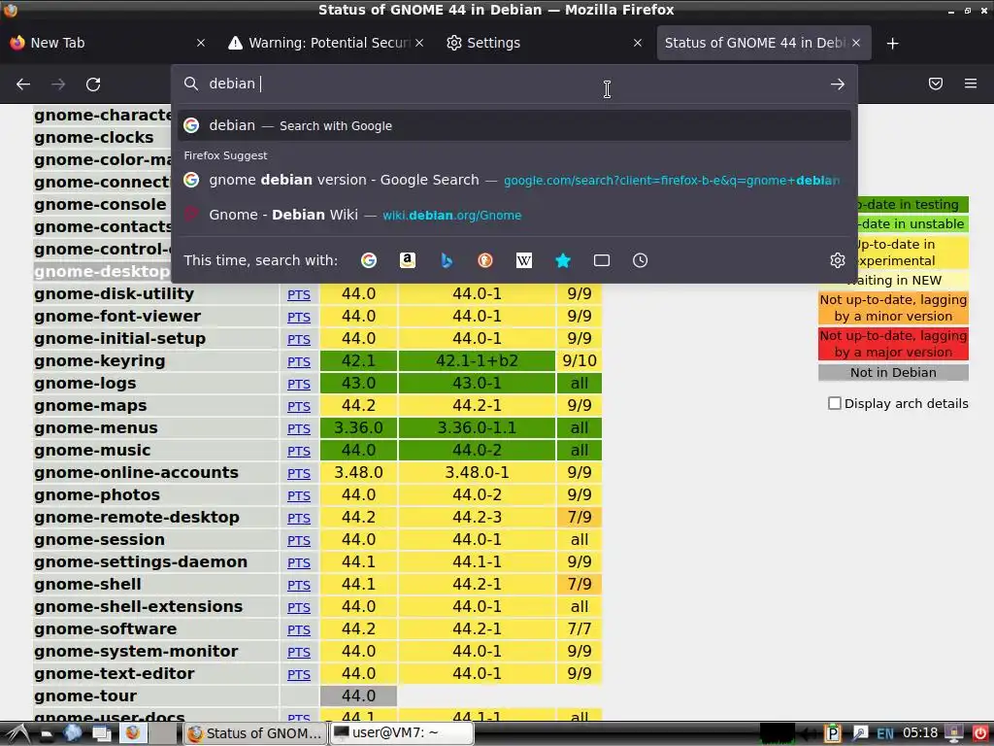This screenshot has height=746, width=994.
Task: Select 'gnome debian version - Google Search' suggestion
Action: pos(514,180)
